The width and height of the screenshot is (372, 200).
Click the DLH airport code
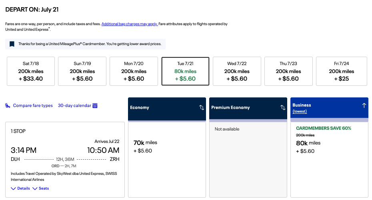[x=15, y=159]
